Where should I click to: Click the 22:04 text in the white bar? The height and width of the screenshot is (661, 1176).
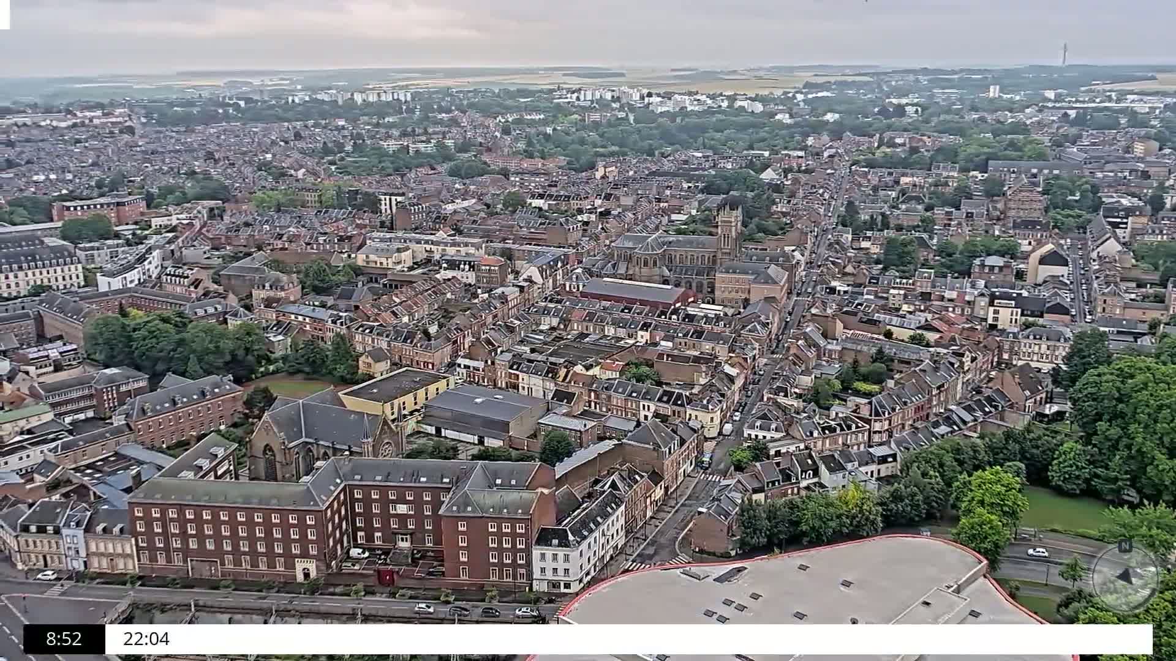point(146,639)
